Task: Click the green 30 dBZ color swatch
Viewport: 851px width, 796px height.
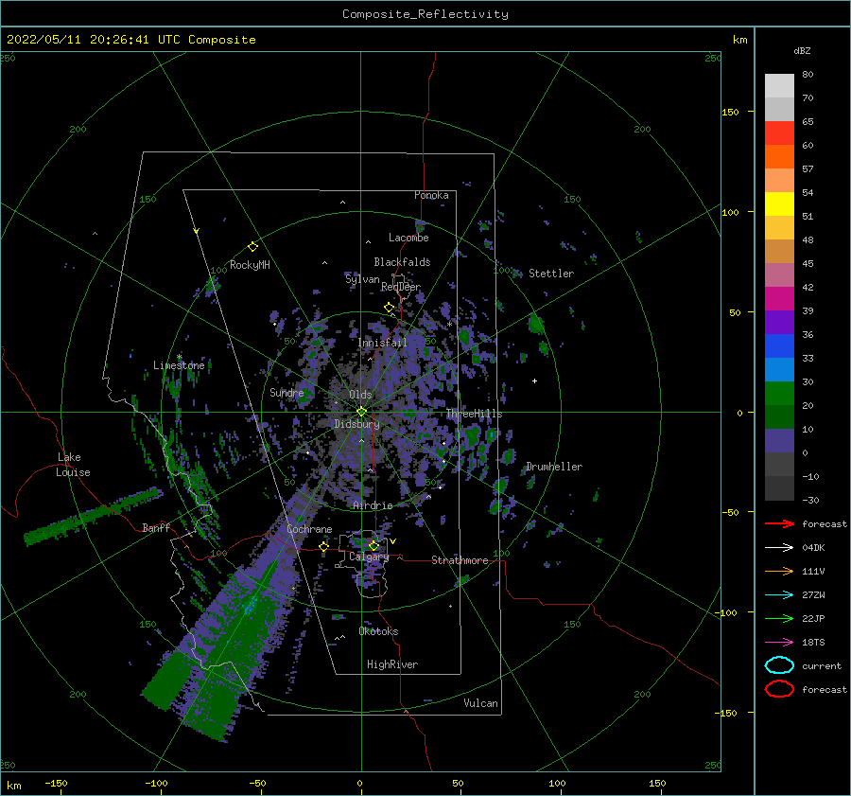Action: (779, 394)
